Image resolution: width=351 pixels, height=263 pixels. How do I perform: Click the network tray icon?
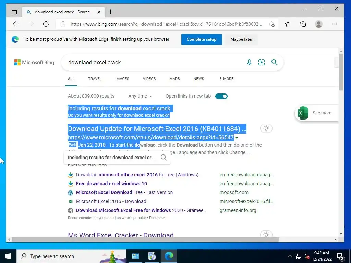(x=299, y=256)
